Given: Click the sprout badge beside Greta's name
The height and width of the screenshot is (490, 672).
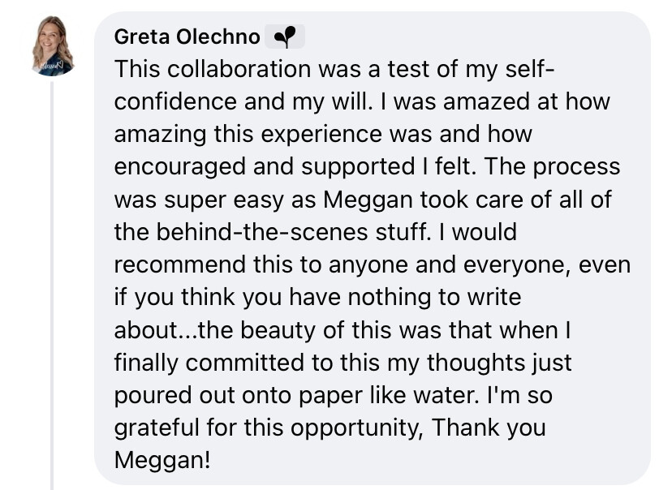Looking at the screenshot, I should pos(285,37).
